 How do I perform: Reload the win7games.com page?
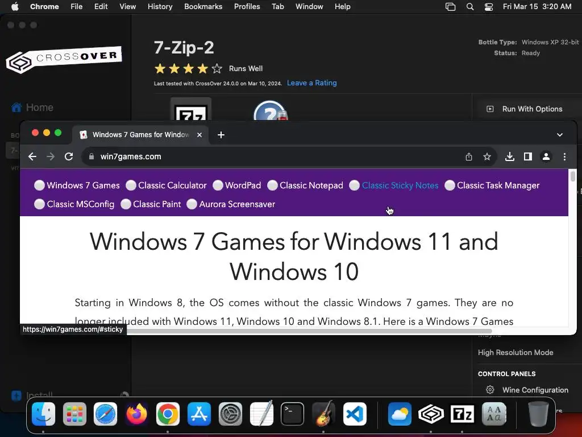(69, 156)
